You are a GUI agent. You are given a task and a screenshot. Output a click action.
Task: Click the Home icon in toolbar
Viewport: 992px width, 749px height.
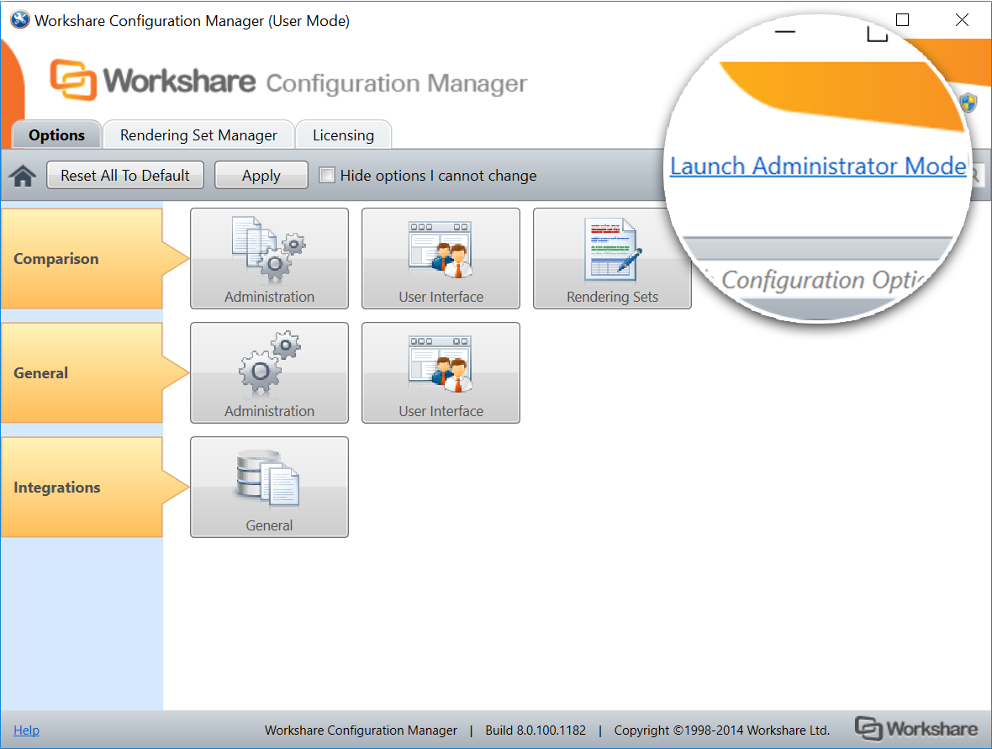pyautogui.click(x=23, y=176)
